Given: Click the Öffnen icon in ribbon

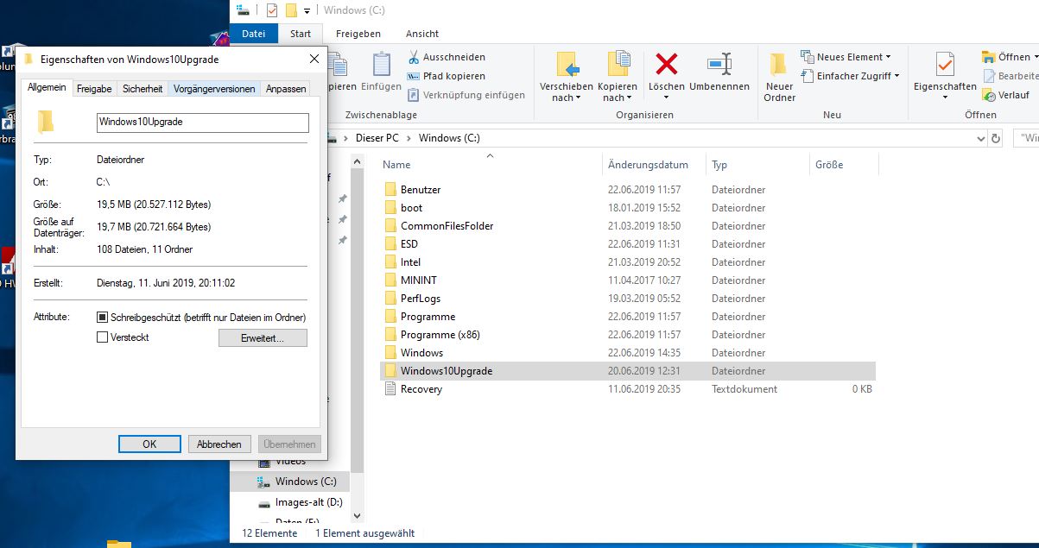Looking at the screenshot, I should (x=989, y=57).
